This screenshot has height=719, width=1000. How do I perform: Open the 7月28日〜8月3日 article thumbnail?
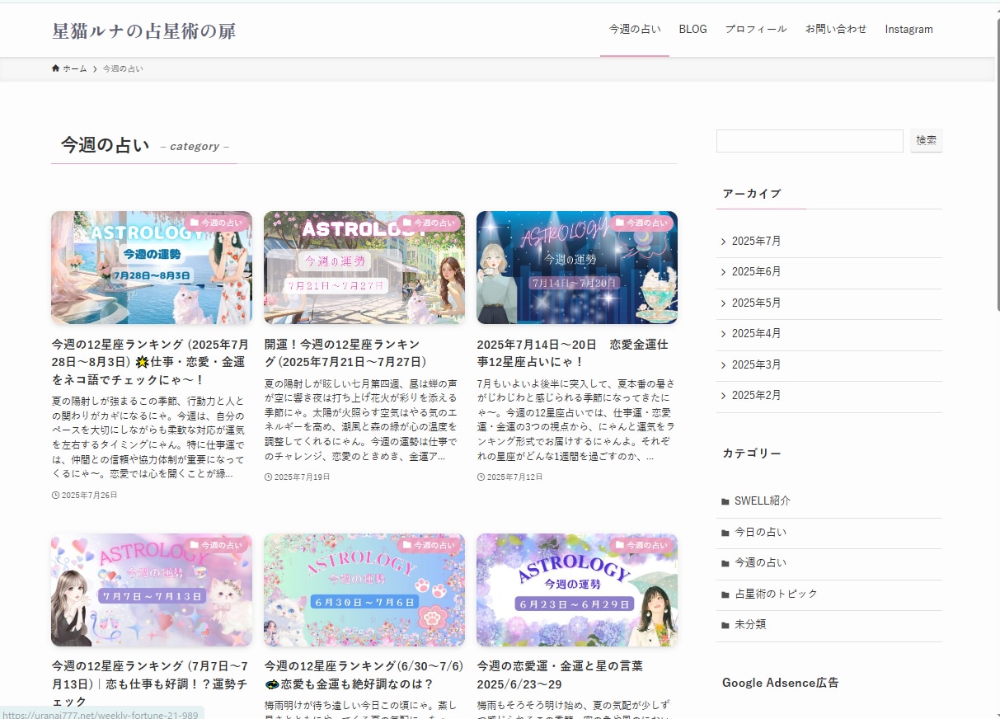[x=152, y=268]
